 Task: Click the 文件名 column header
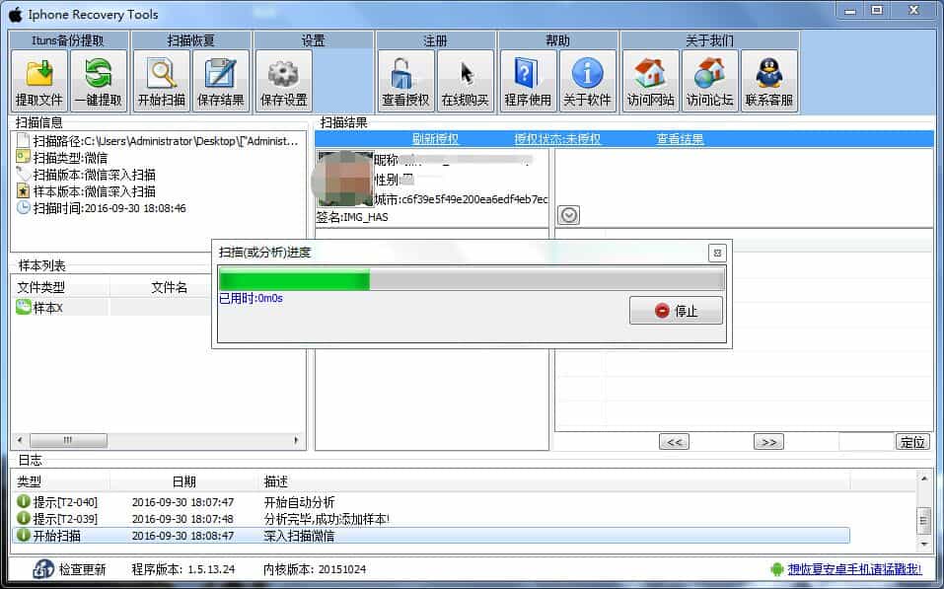pyautogui.click(x=170, y=288)
